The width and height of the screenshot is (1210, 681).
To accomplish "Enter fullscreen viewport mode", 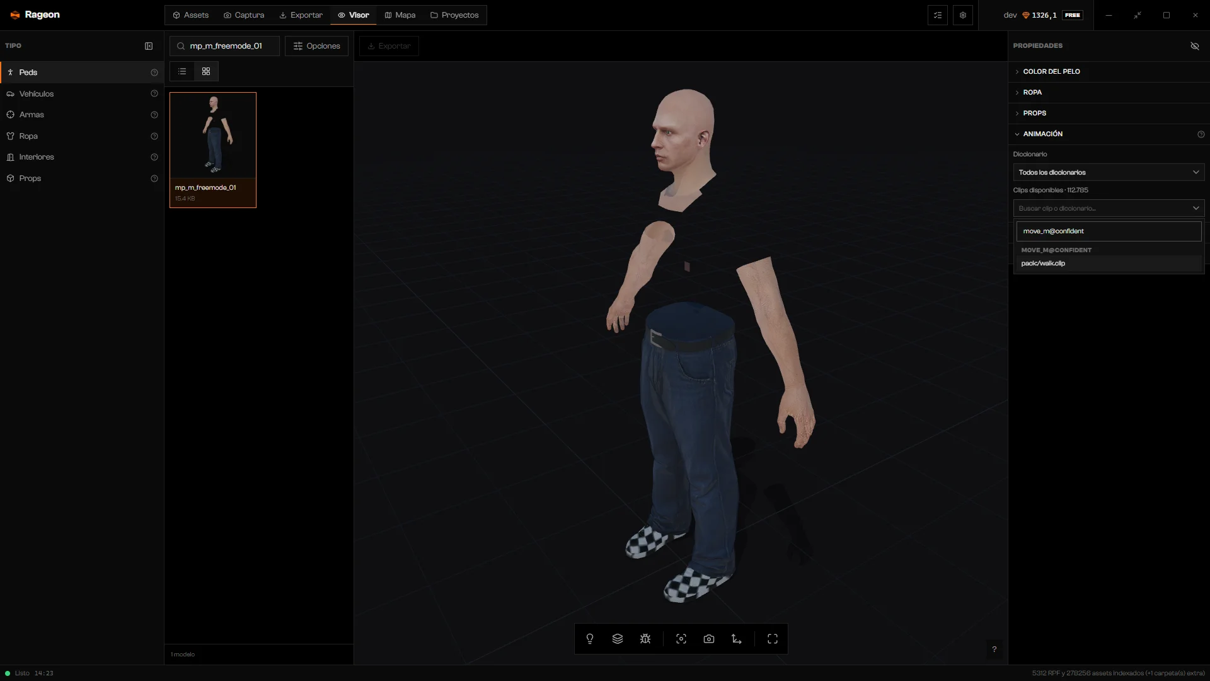I will [773, 639].
